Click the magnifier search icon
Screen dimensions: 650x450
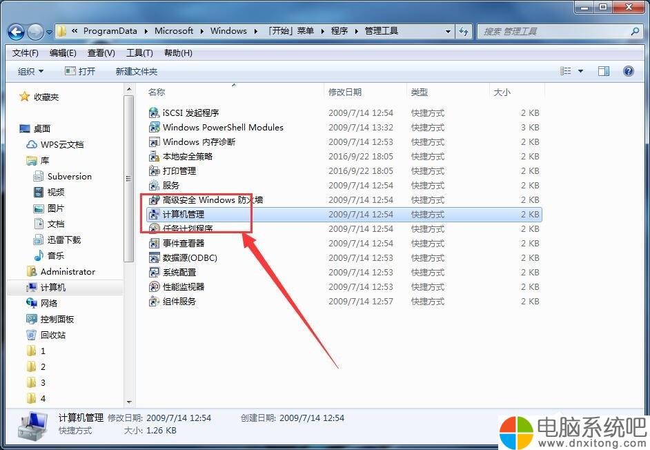(x=635, y=32)
